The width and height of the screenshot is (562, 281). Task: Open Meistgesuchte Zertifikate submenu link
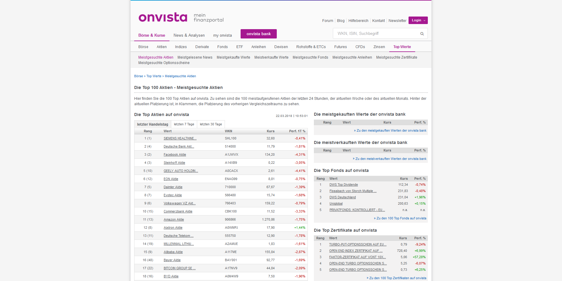click(396, 57)
